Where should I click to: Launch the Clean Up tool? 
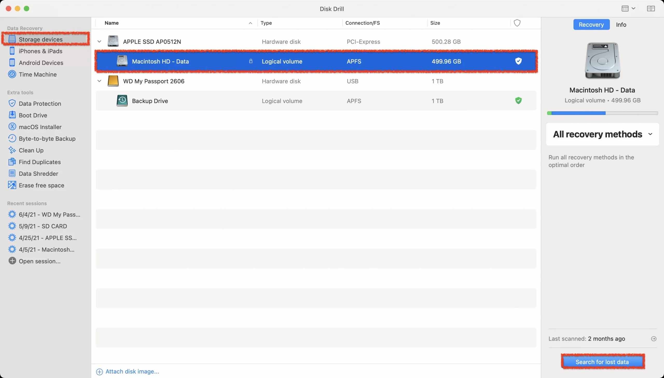[26, 150]
